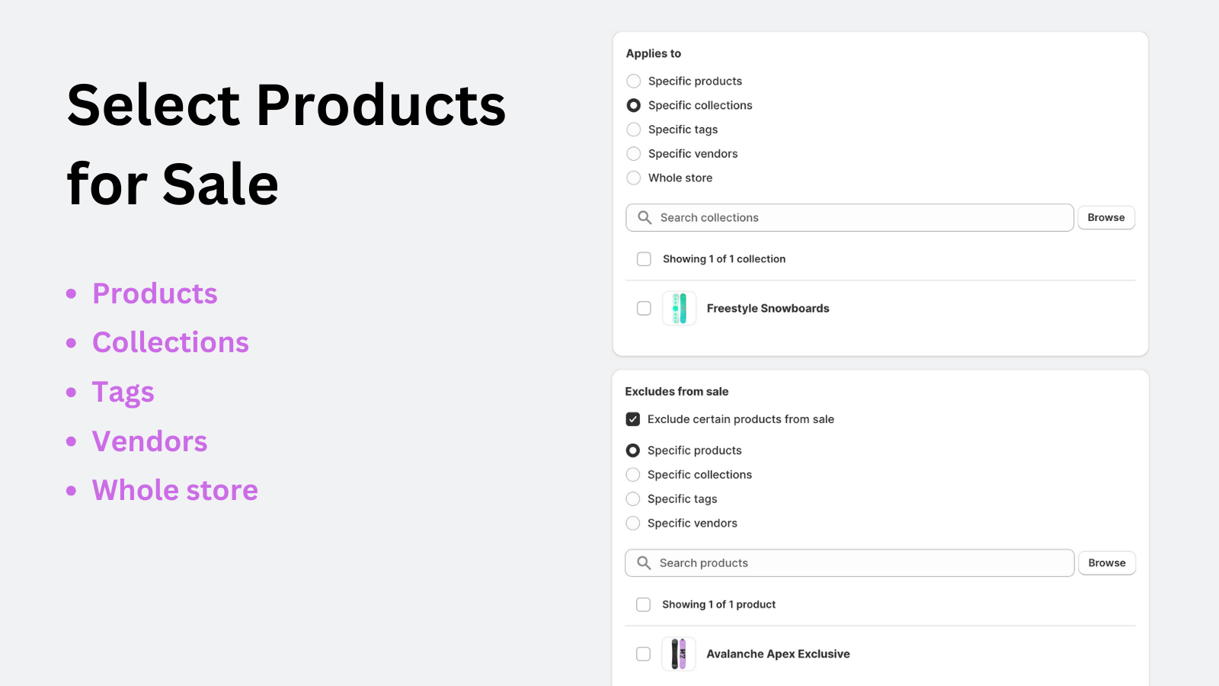
Task: Toggle the select-all checkbox for 1 collection
Action: (x=644, y=259)
